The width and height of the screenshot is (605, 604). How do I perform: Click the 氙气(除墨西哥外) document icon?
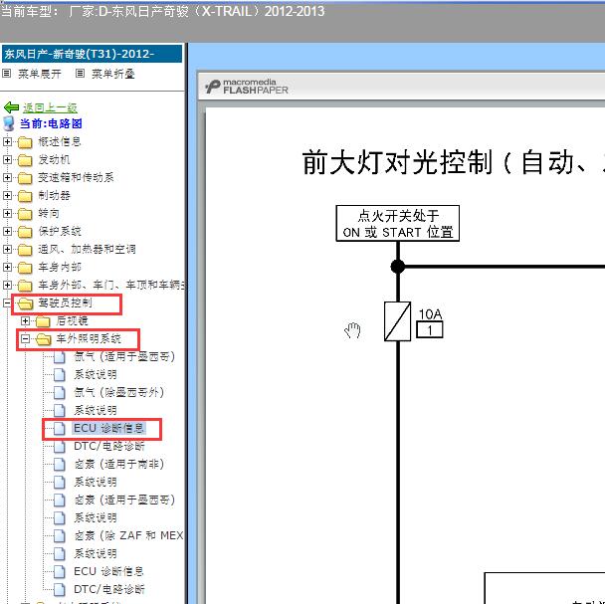pos(59,392)
